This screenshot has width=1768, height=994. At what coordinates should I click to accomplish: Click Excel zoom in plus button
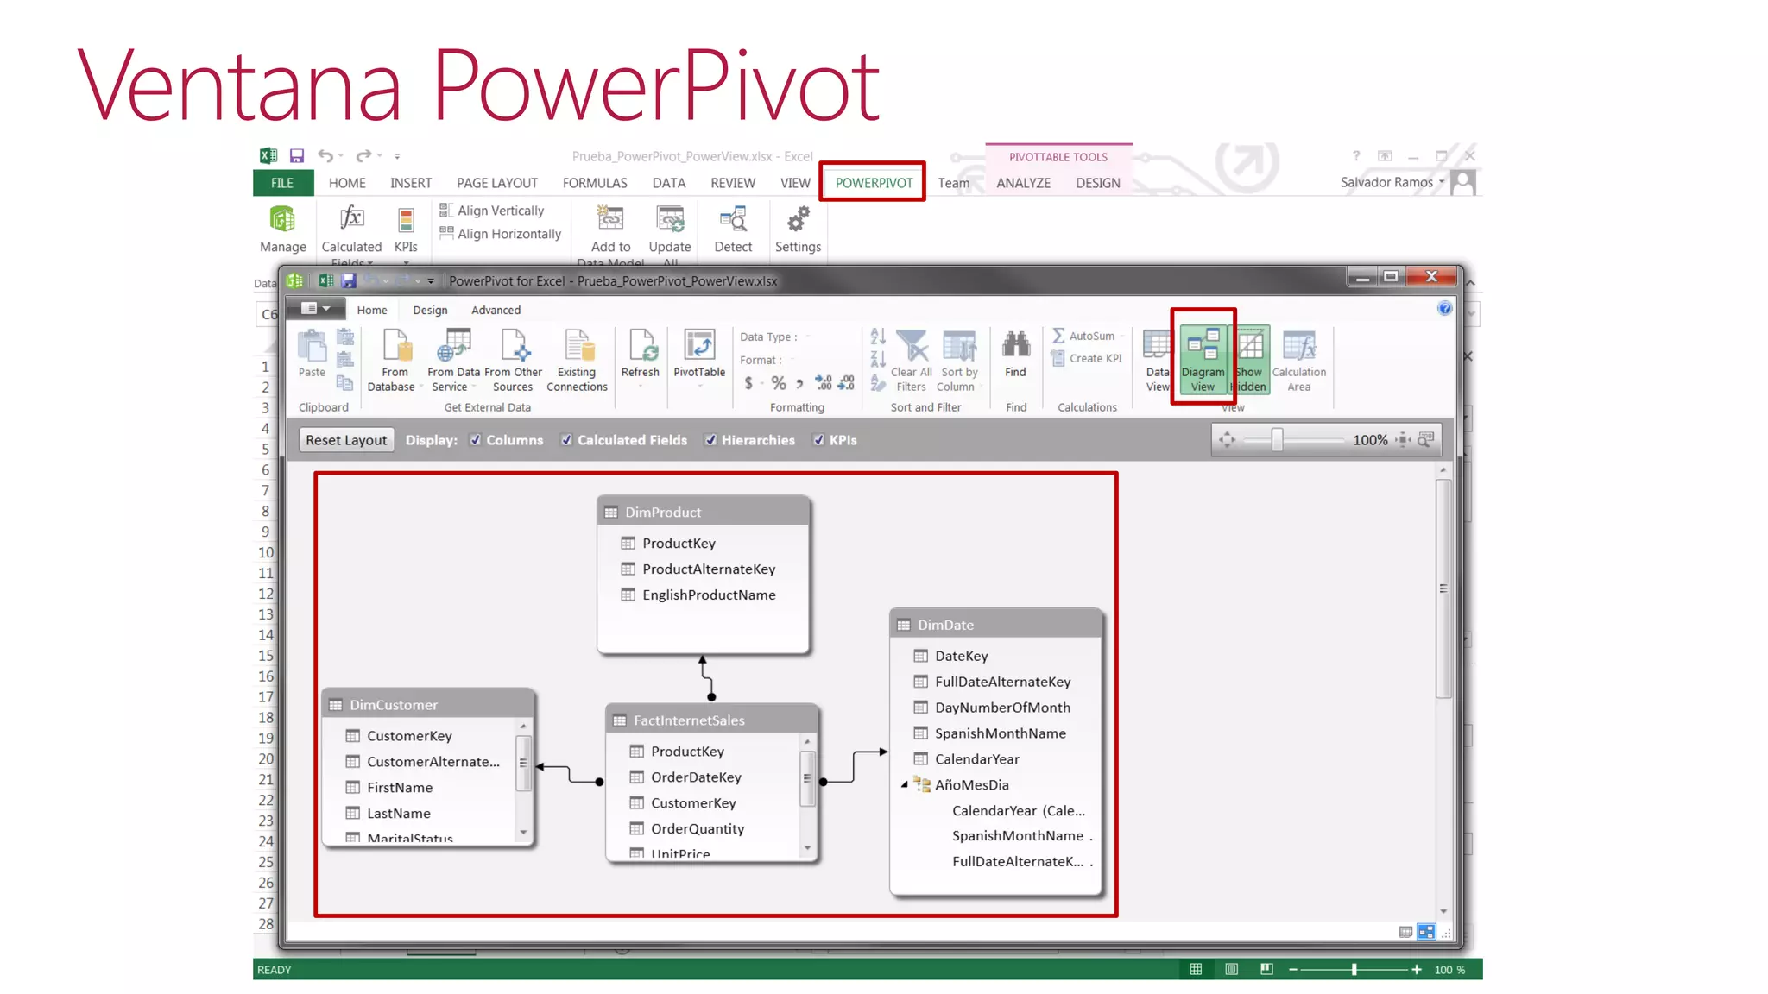1417,970
